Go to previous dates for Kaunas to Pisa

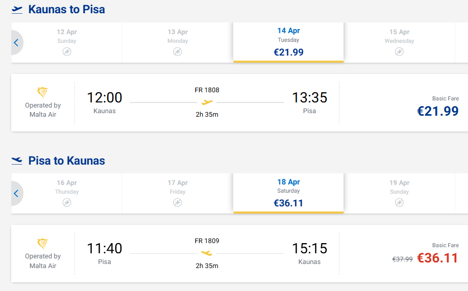[x=16, y=43]
